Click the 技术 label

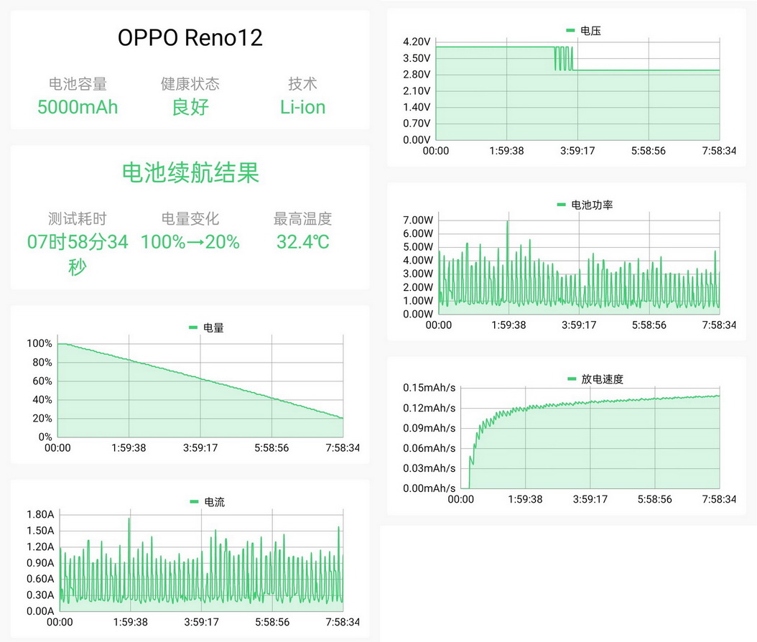point(302,83)
